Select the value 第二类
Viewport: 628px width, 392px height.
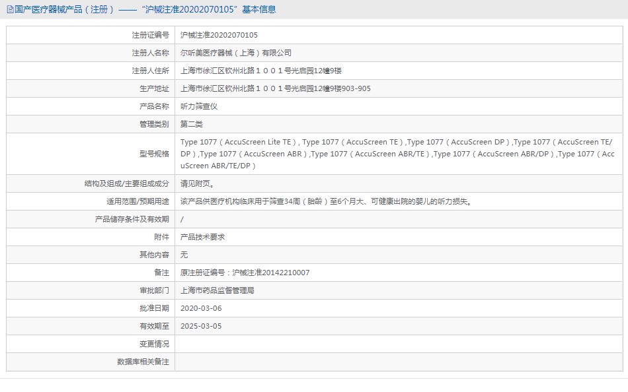(x=192, y=124)
